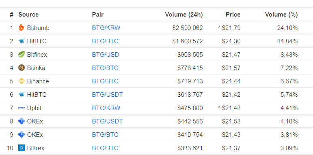
Task: Click the Bitinka coin icon
Action: pos(22,68)
